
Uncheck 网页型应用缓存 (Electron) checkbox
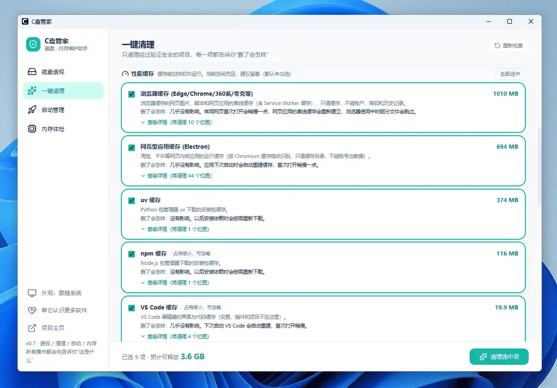pos(132,147)
